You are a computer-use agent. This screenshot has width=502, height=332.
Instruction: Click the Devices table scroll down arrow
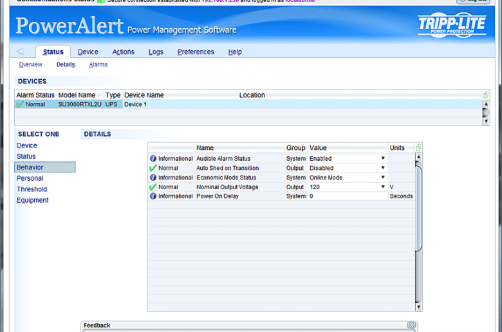point(486,121)
